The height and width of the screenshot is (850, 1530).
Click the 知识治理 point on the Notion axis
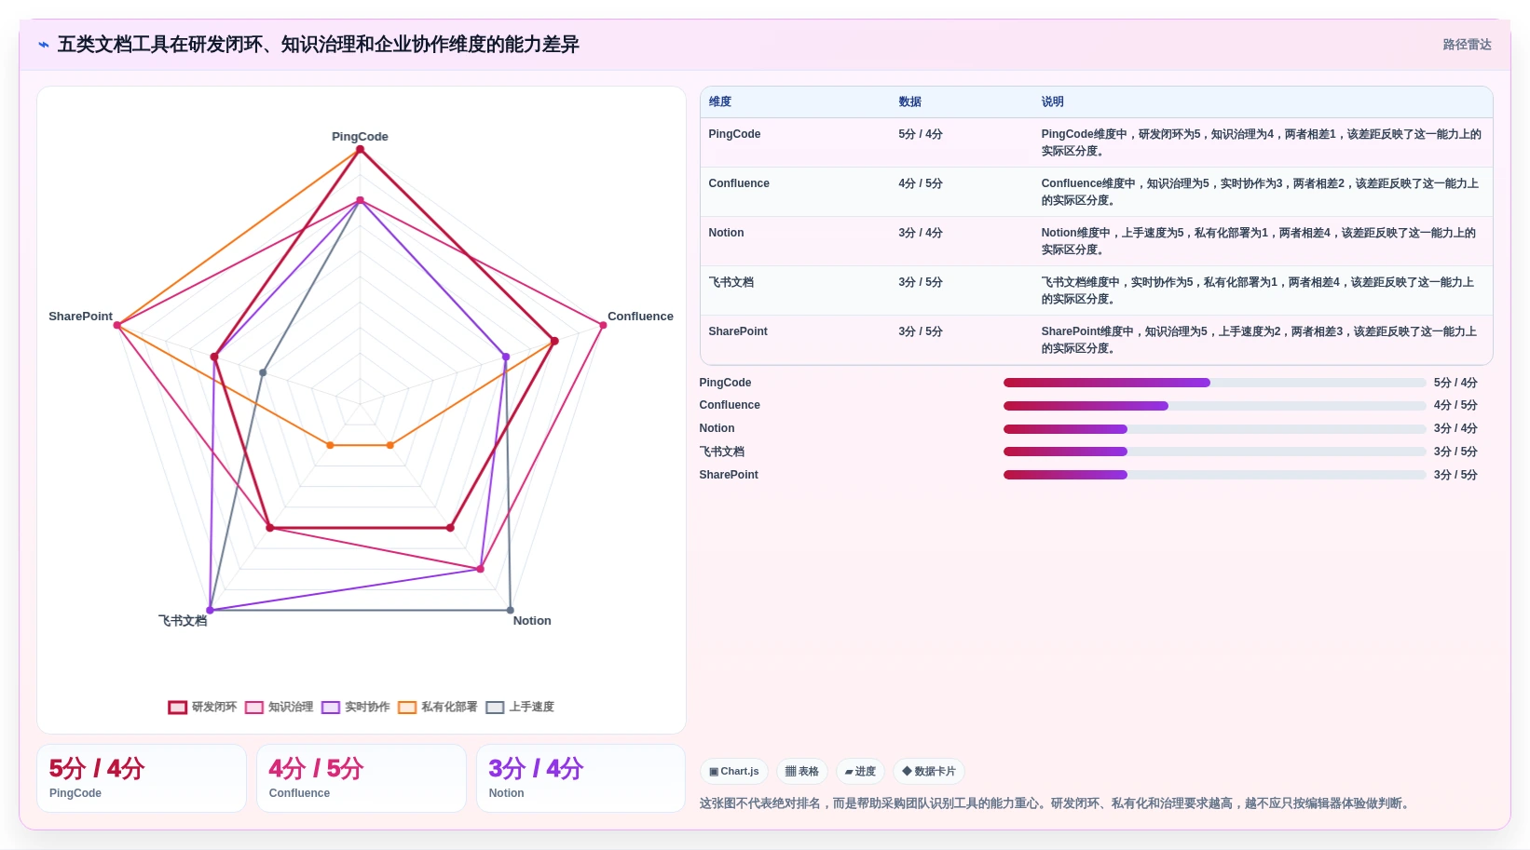[x=481, y=569]
